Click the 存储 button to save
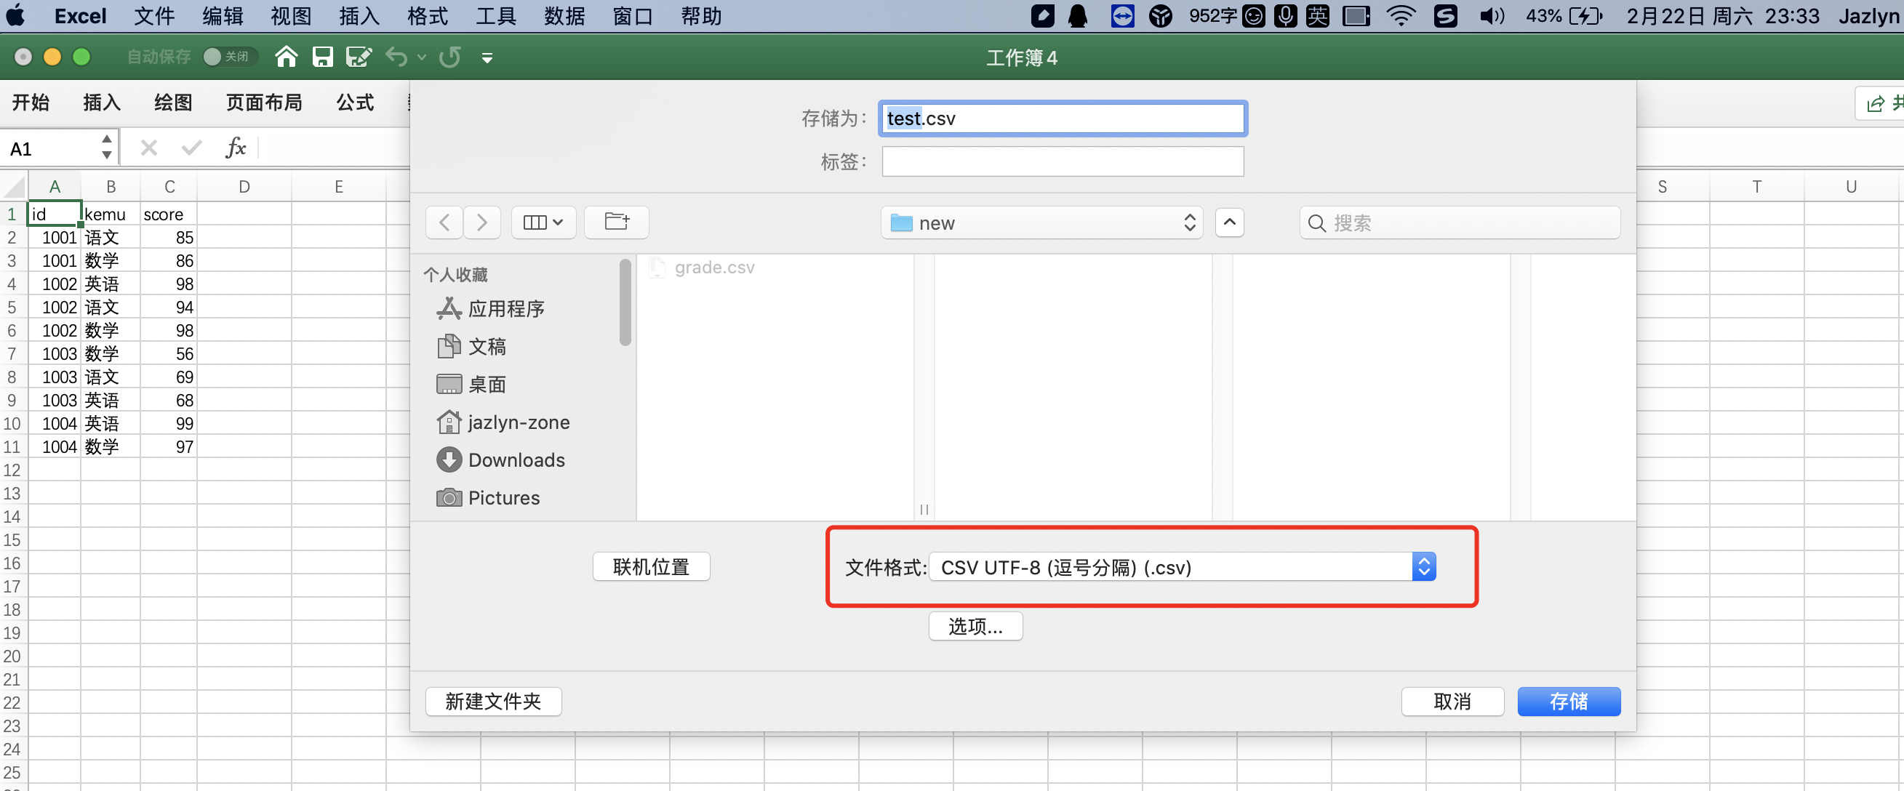 1569,701
